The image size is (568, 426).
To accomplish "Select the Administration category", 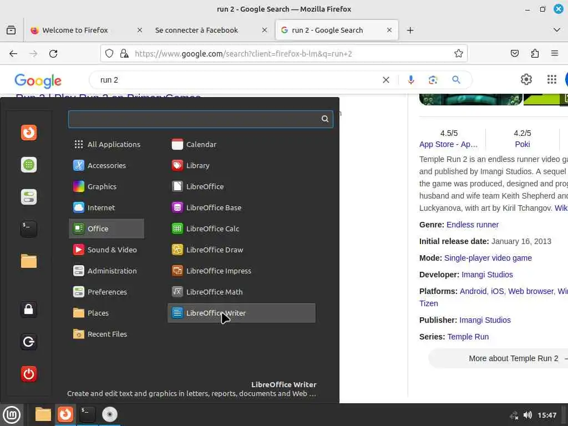I will pos(106,271).
